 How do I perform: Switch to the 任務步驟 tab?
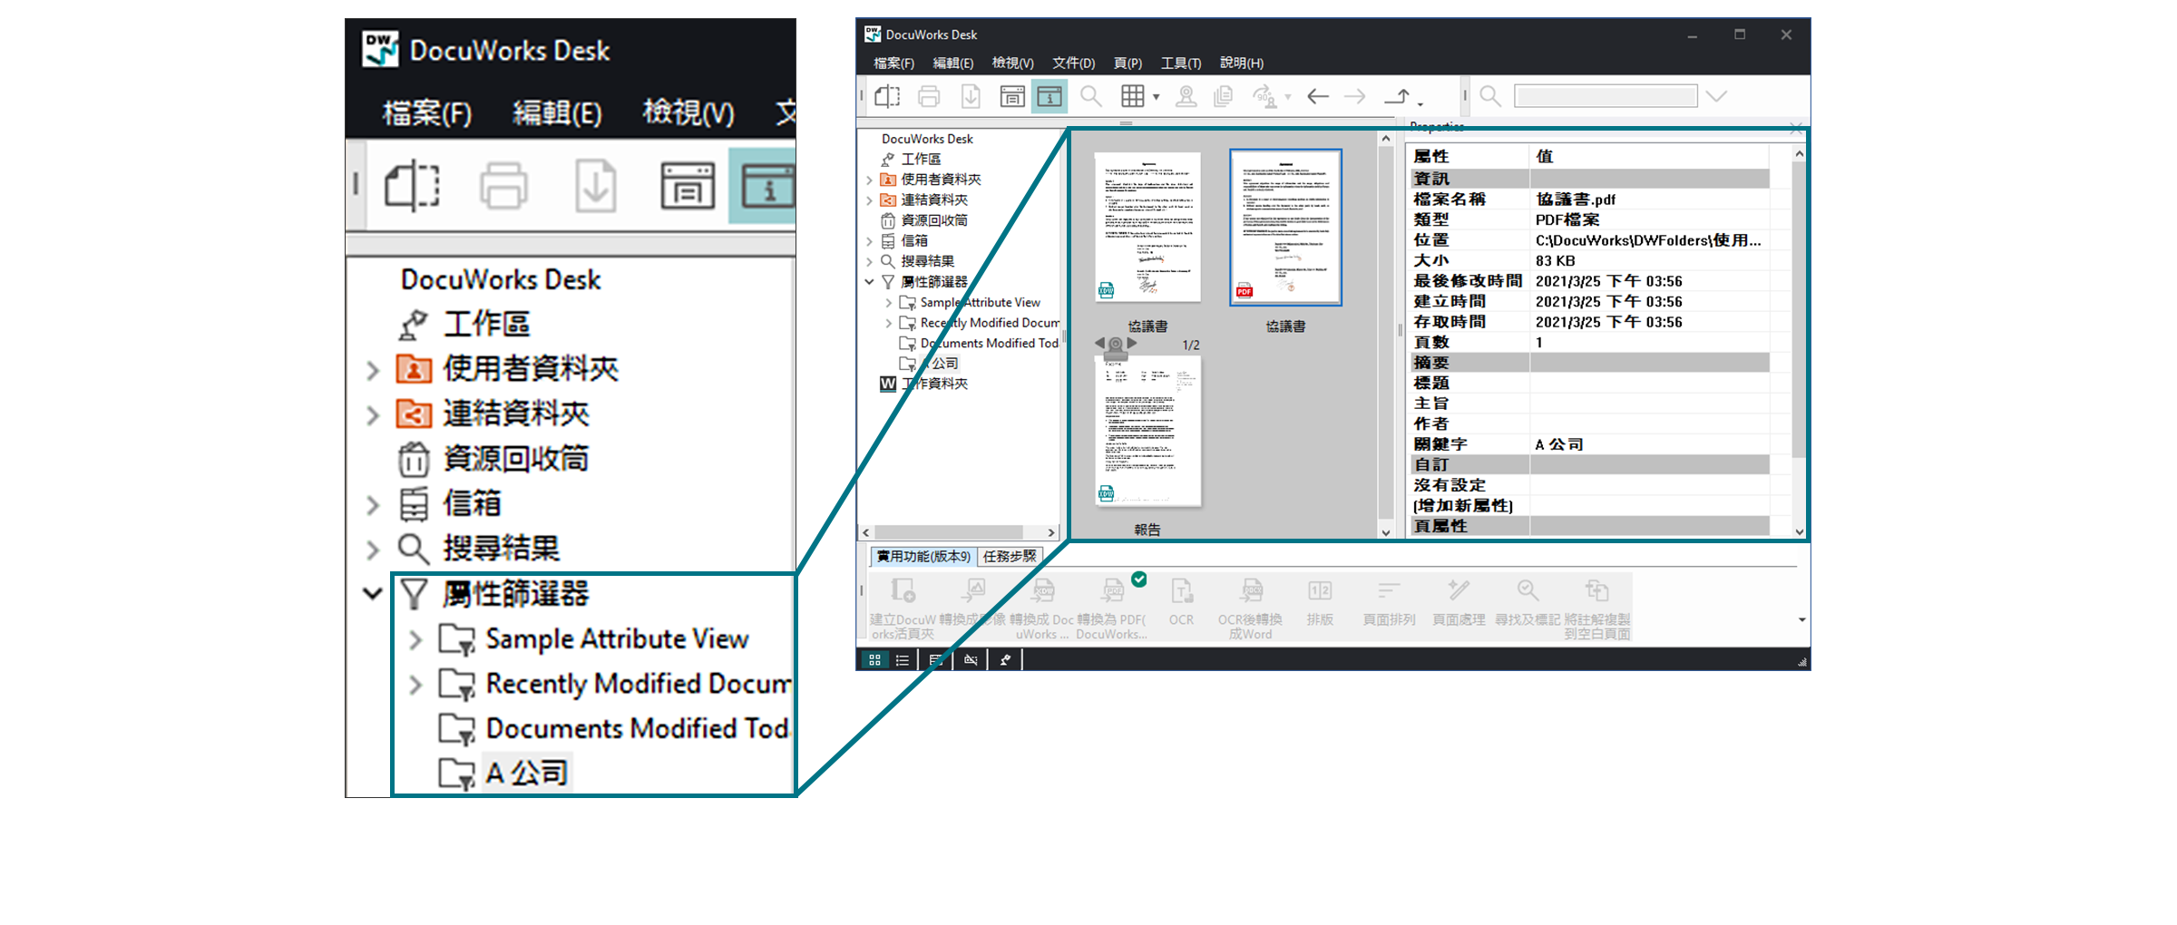tap(1010, 556)
